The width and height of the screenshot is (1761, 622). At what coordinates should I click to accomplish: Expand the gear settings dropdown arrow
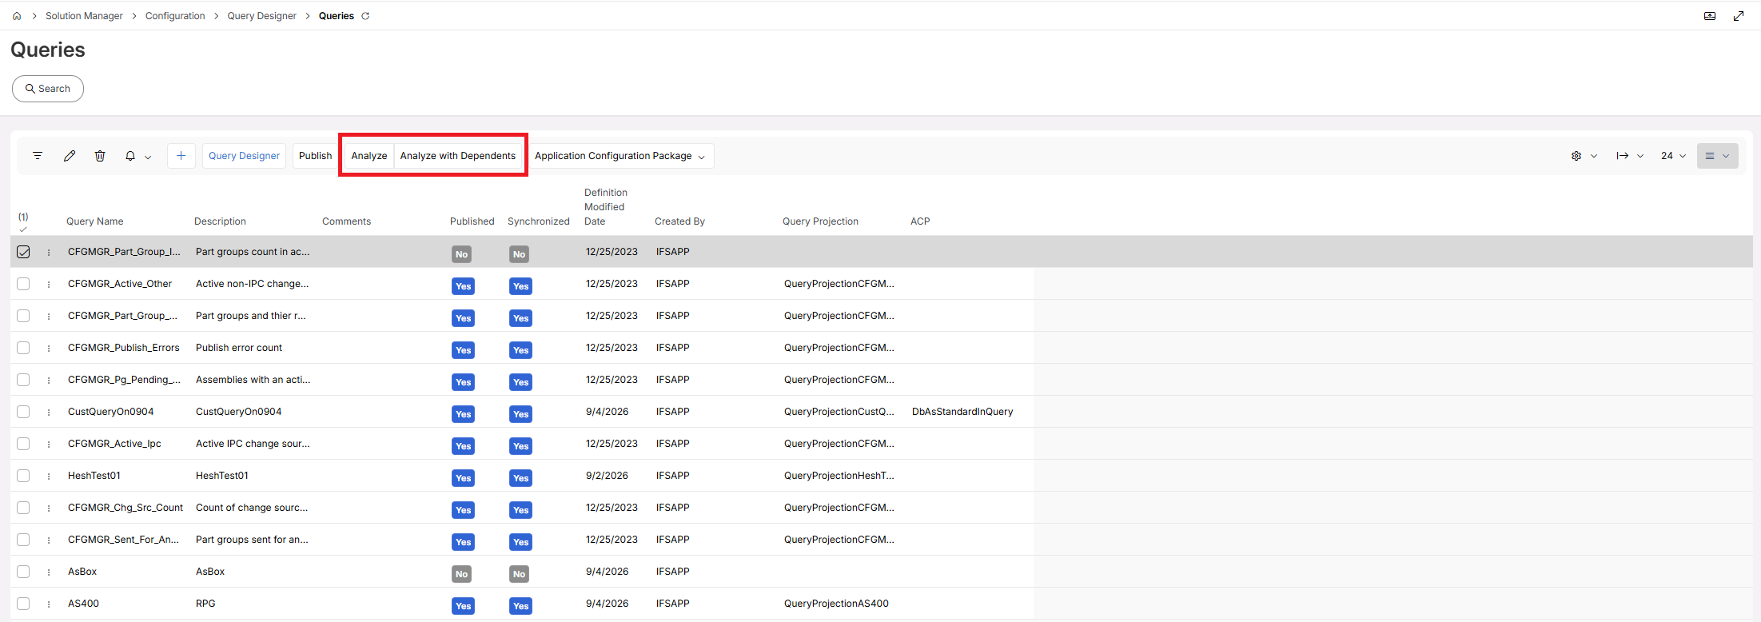(1594, 156)
